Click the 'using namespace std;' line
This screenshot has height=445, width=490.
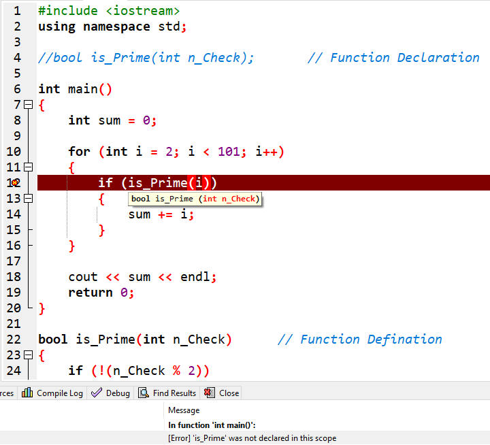point(112,27)
